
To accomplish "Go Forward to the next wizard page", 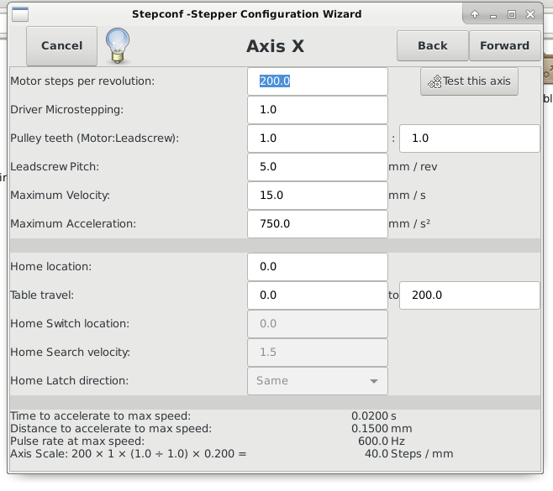I will point(504,46).
